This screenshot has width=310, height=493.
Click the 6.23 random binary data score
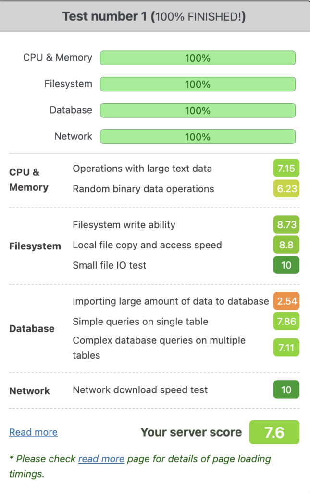pyautogui.click(x=286, y=189)
